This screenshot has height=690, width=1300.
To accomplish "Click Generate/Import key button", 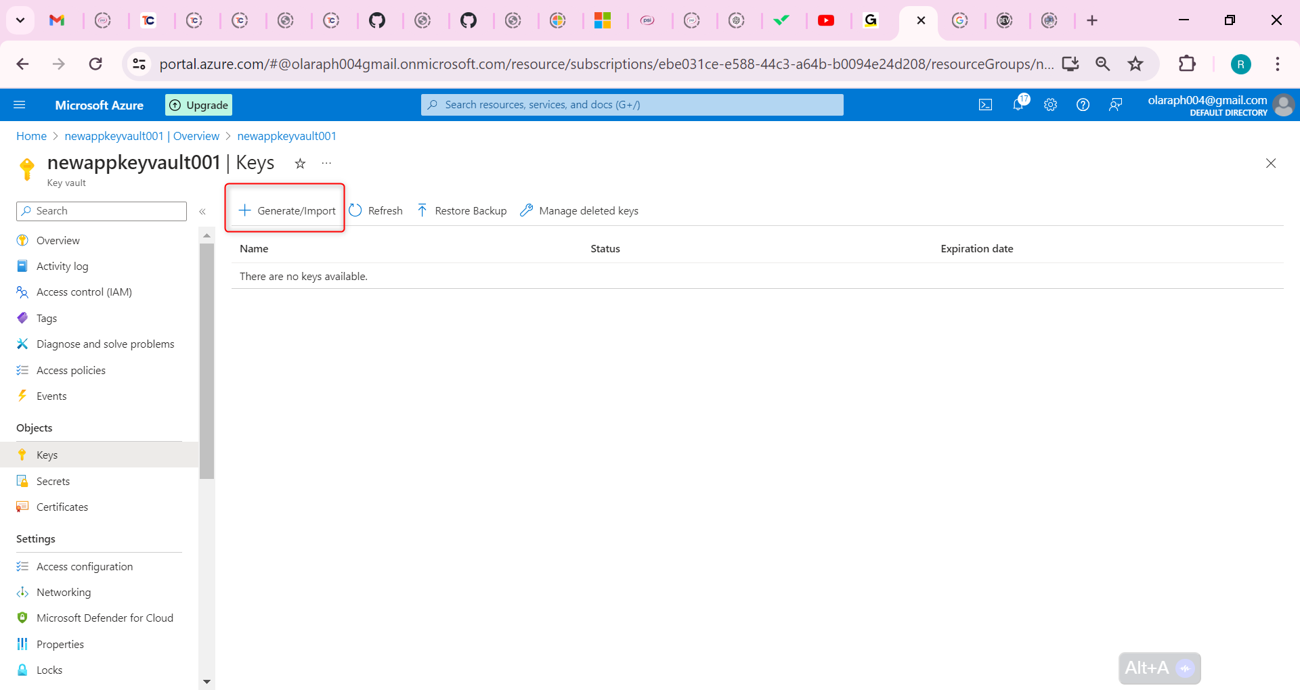I will point(287,210).
